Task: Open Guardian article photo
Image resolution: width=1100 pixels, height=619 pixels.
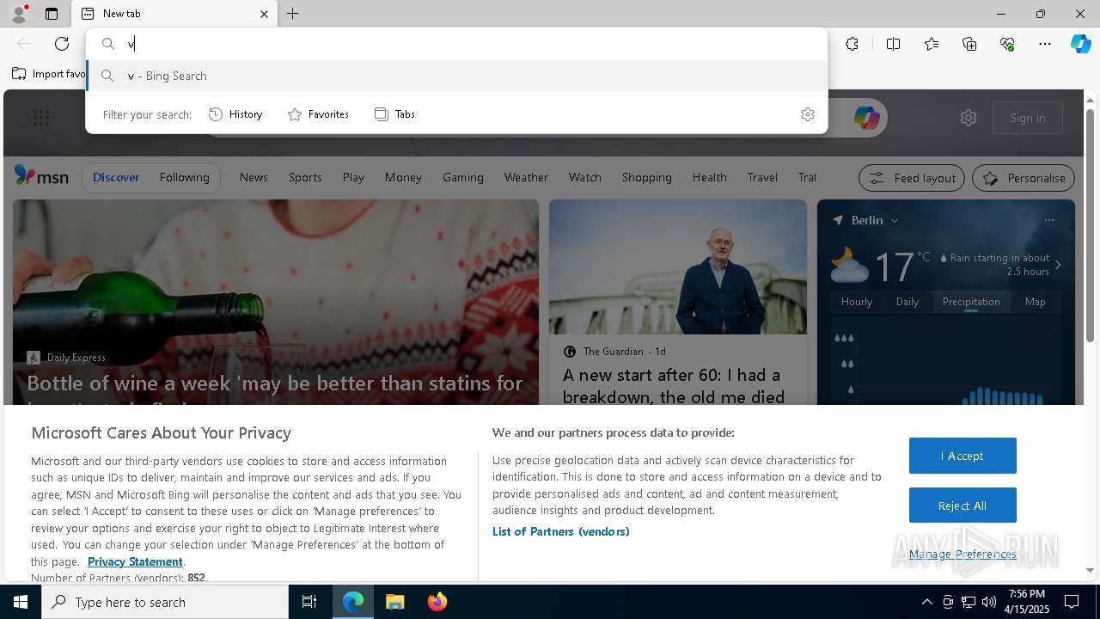Action: coord(678,267)
